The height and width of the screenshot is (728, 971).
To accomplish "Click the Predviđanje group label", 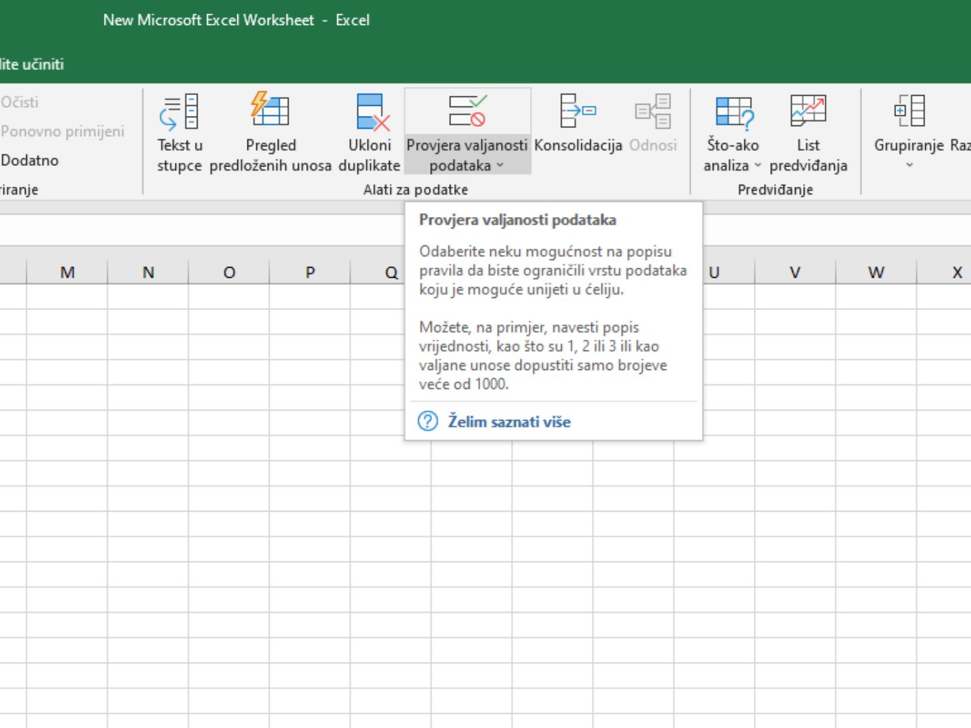I will [775, 190].
